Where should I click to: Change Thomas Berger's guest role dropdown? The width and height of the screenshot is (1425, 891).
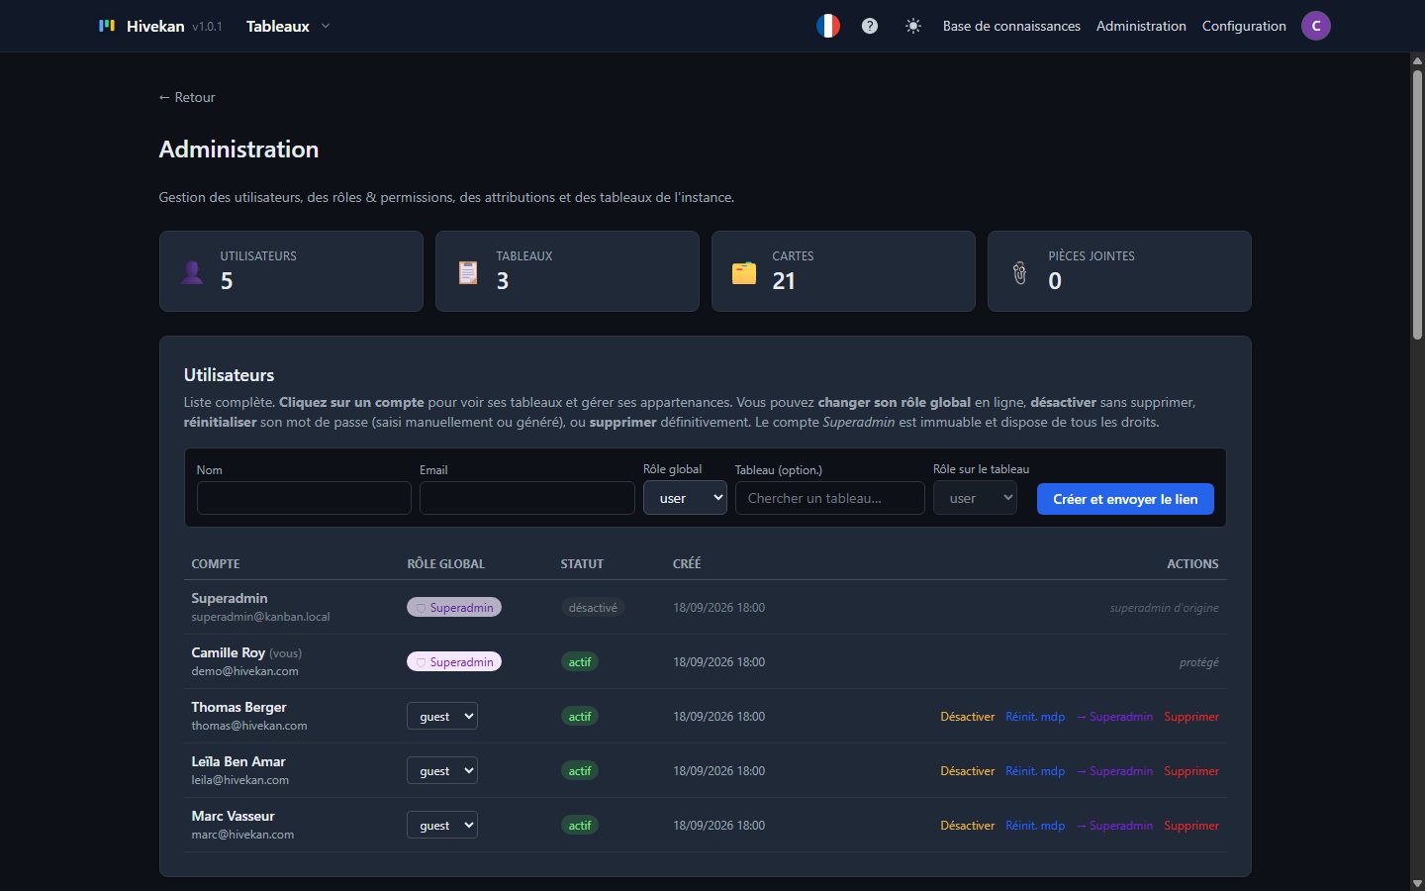tap(442, 716)
